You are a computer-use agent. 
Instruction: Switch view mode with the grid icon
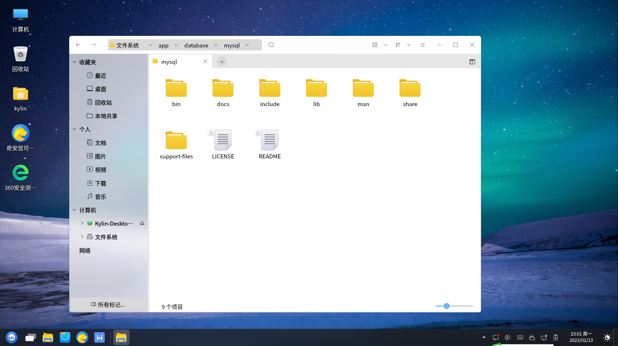(375, 45)
